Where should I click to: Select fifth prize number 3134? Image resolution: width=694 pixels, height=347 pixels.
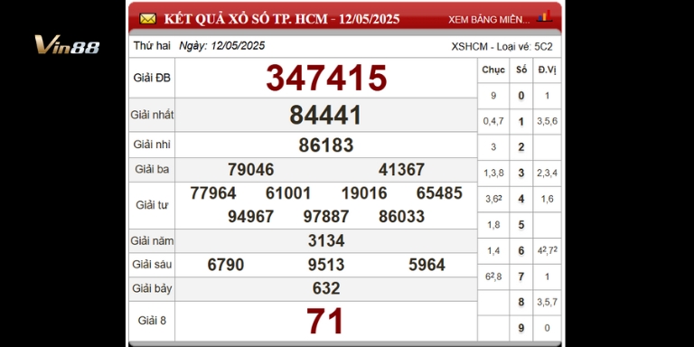tap(326, 240)
